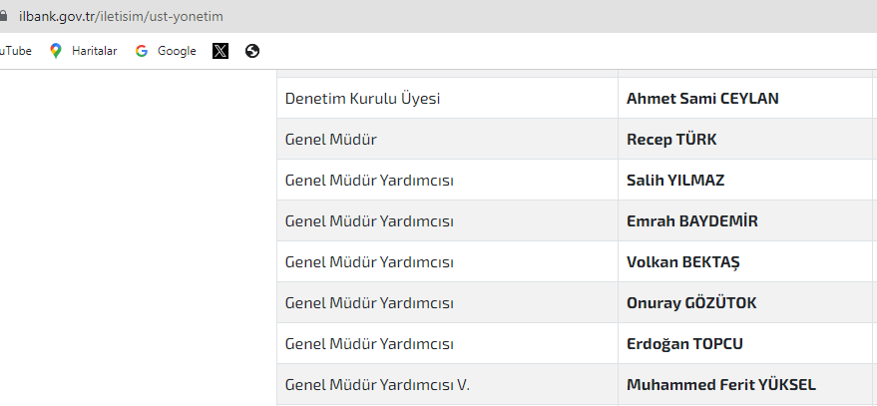This screenshot has height=406, width=877.
Task: Open the Google Maps pin icon bookmark
Action: click(55, 51)
